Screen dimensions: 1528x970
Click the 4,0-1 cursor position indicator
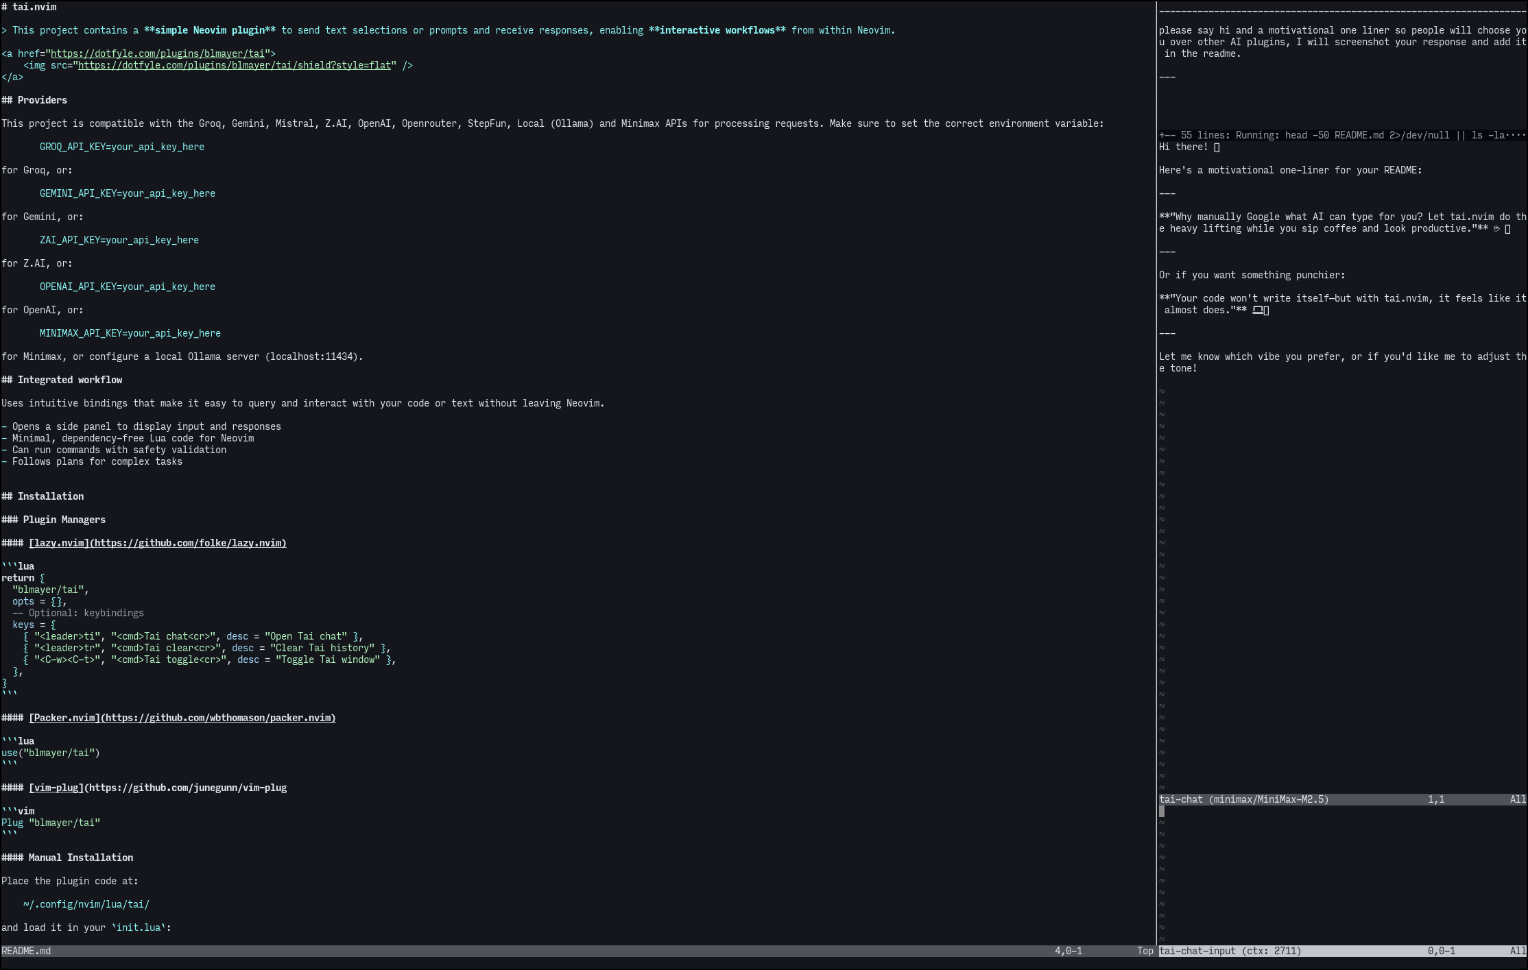click(1068, 951)
